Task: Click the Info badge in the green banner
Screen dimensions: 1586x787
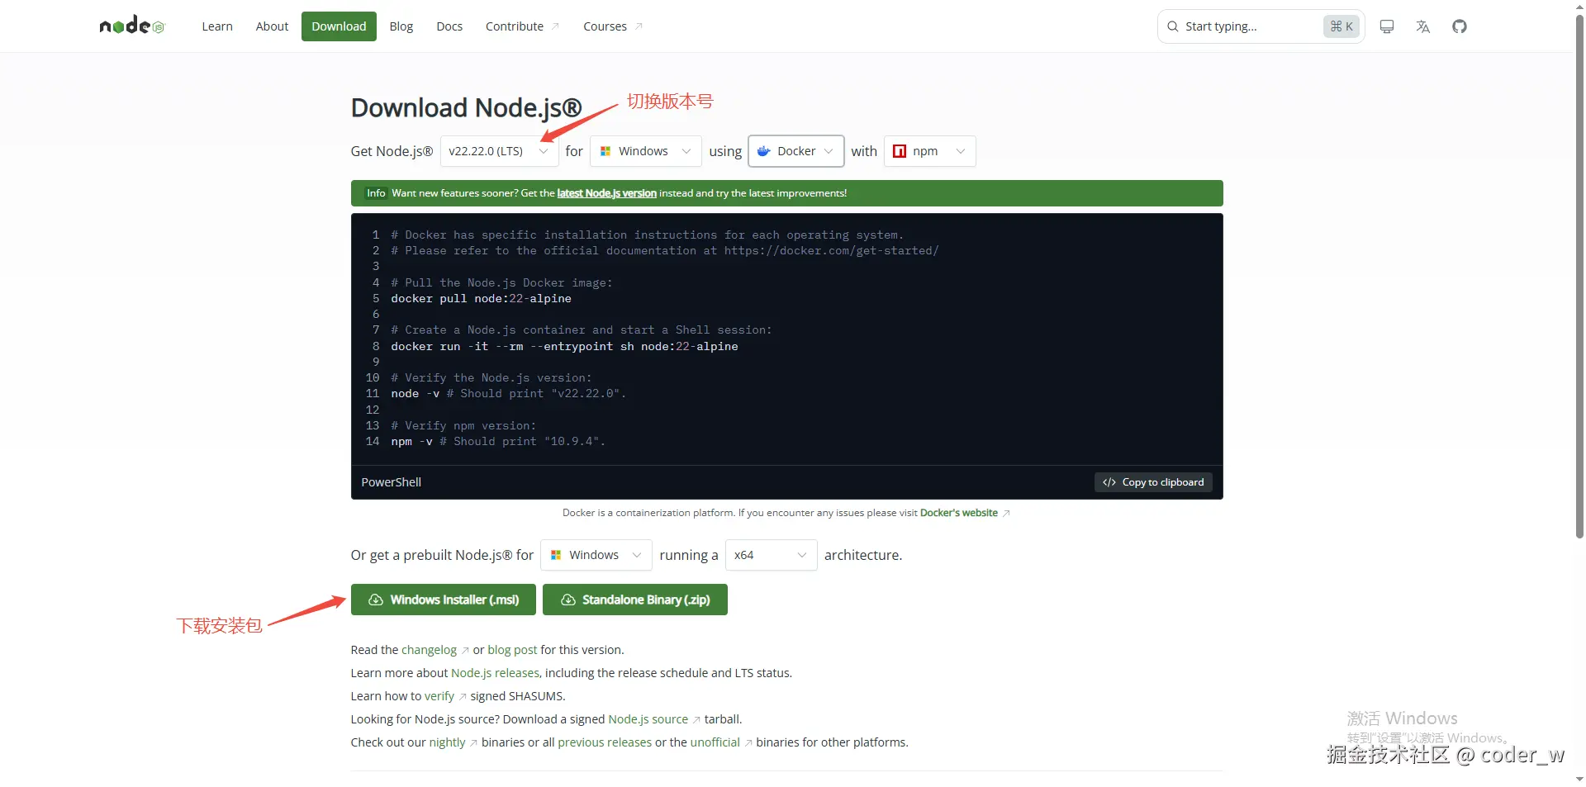Action: pyautogui.click(x=376, y=193)
